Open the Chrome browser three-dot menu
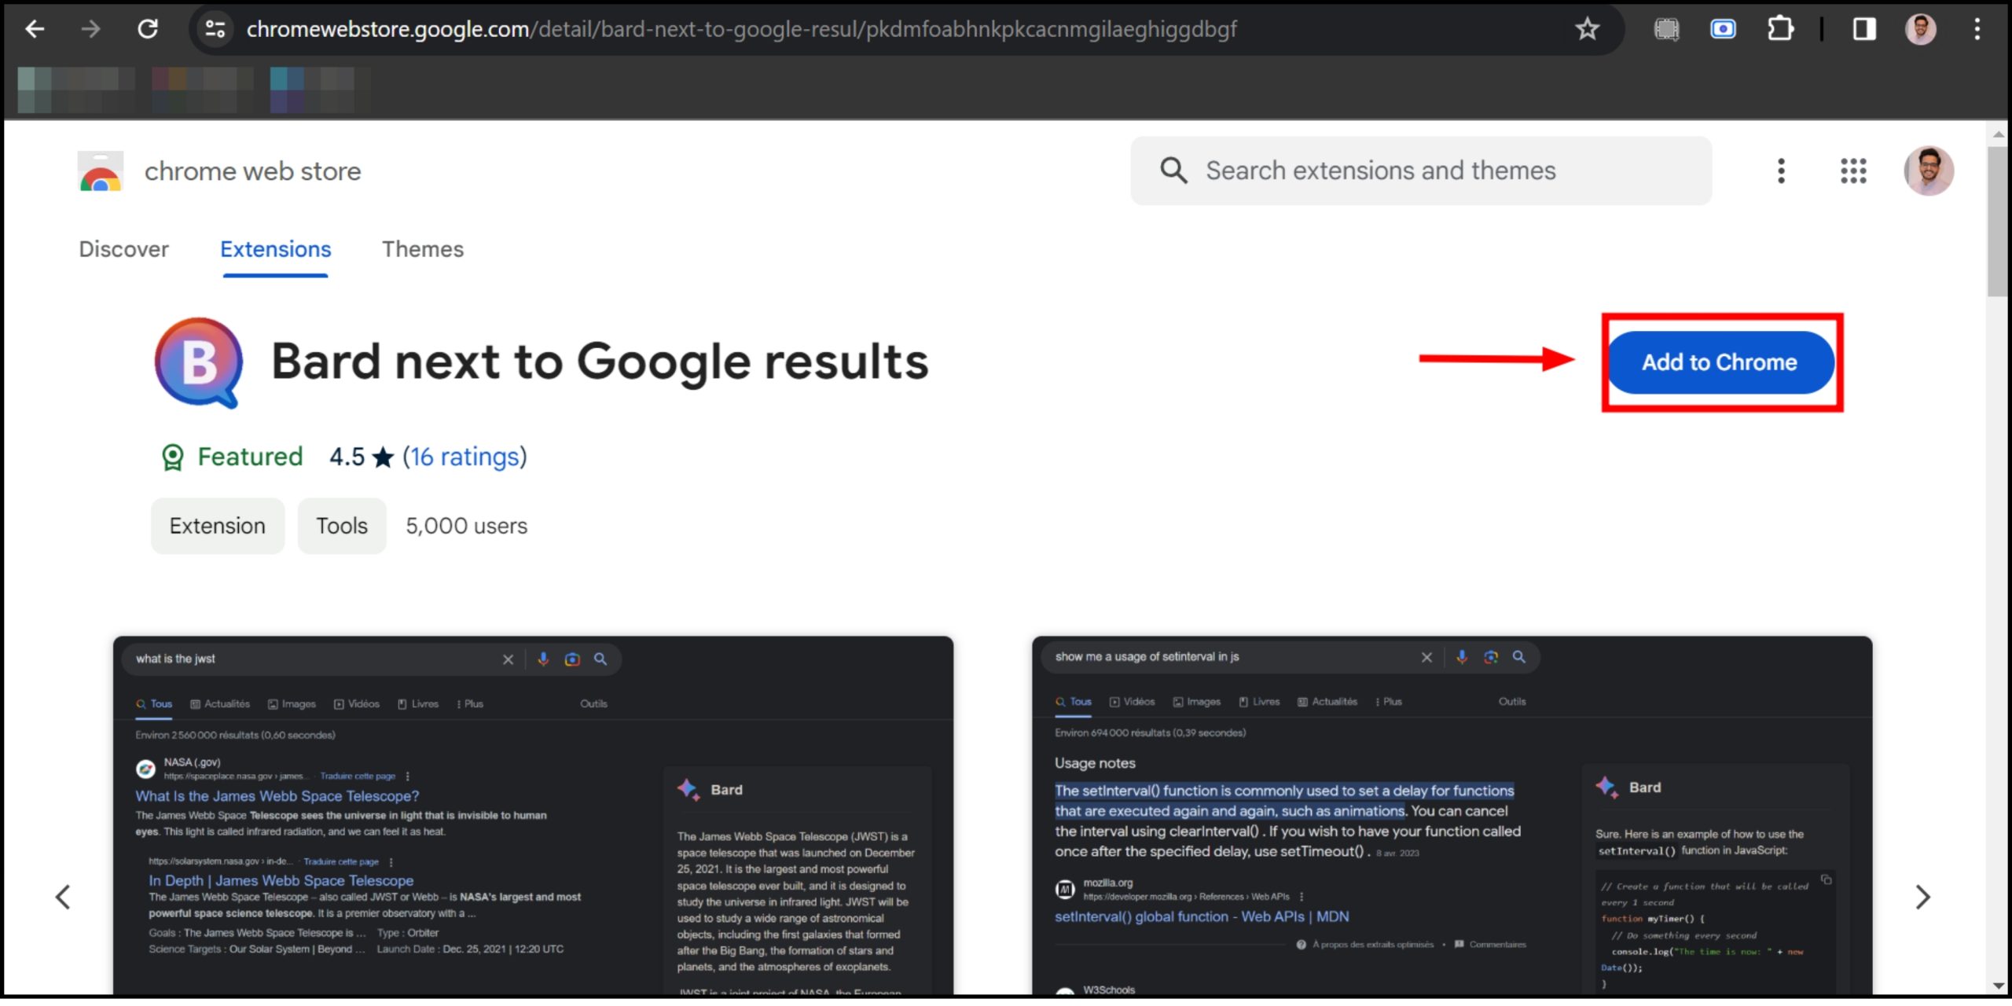 coord(1979,29)
